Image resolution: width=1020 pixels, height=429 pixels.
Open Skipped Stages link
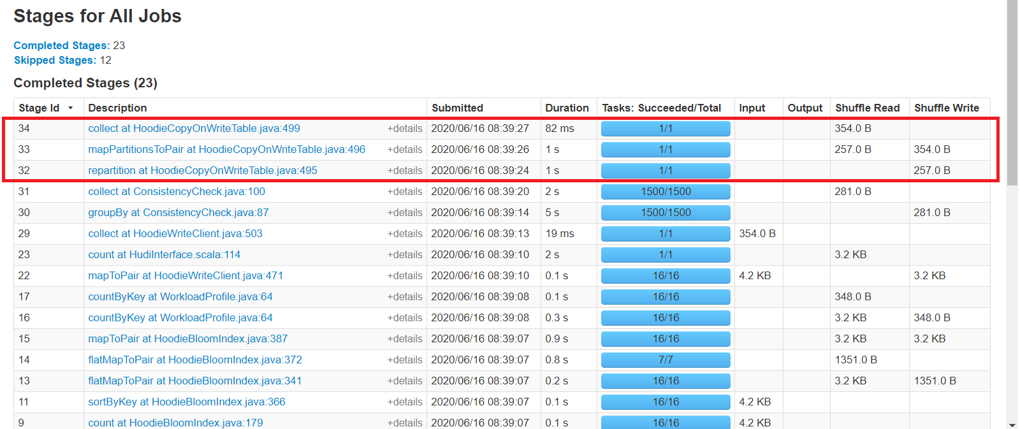[55, 60]
